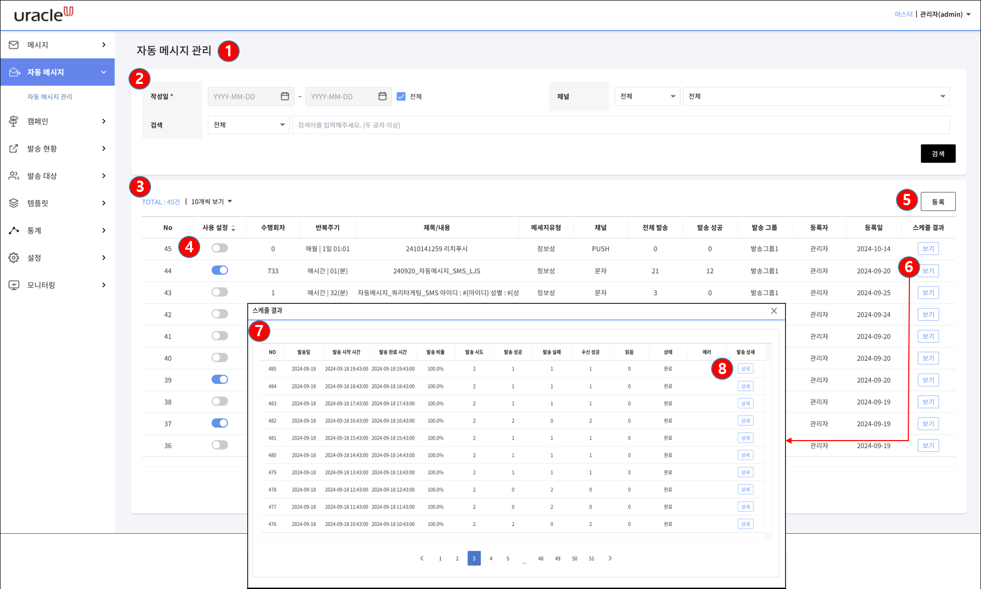Expand the 통계 menu chevron
This screenshot has height=589, width=981.
pos(104,230)
